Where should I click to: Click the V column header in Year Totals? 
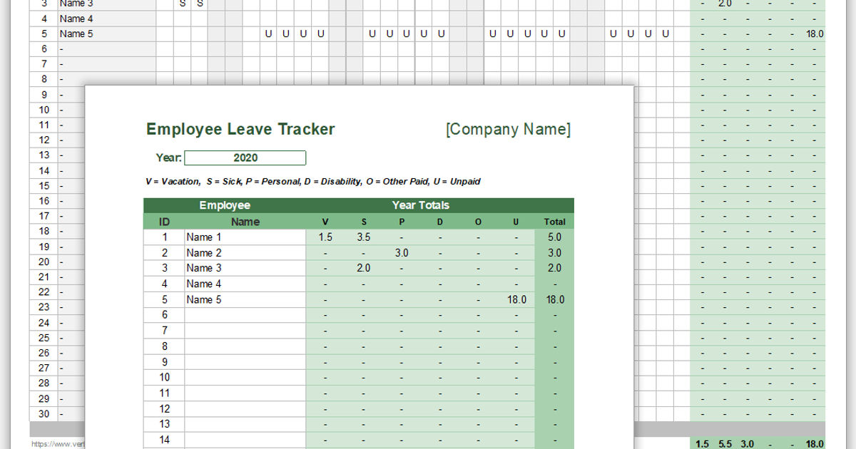pos(325,222)
